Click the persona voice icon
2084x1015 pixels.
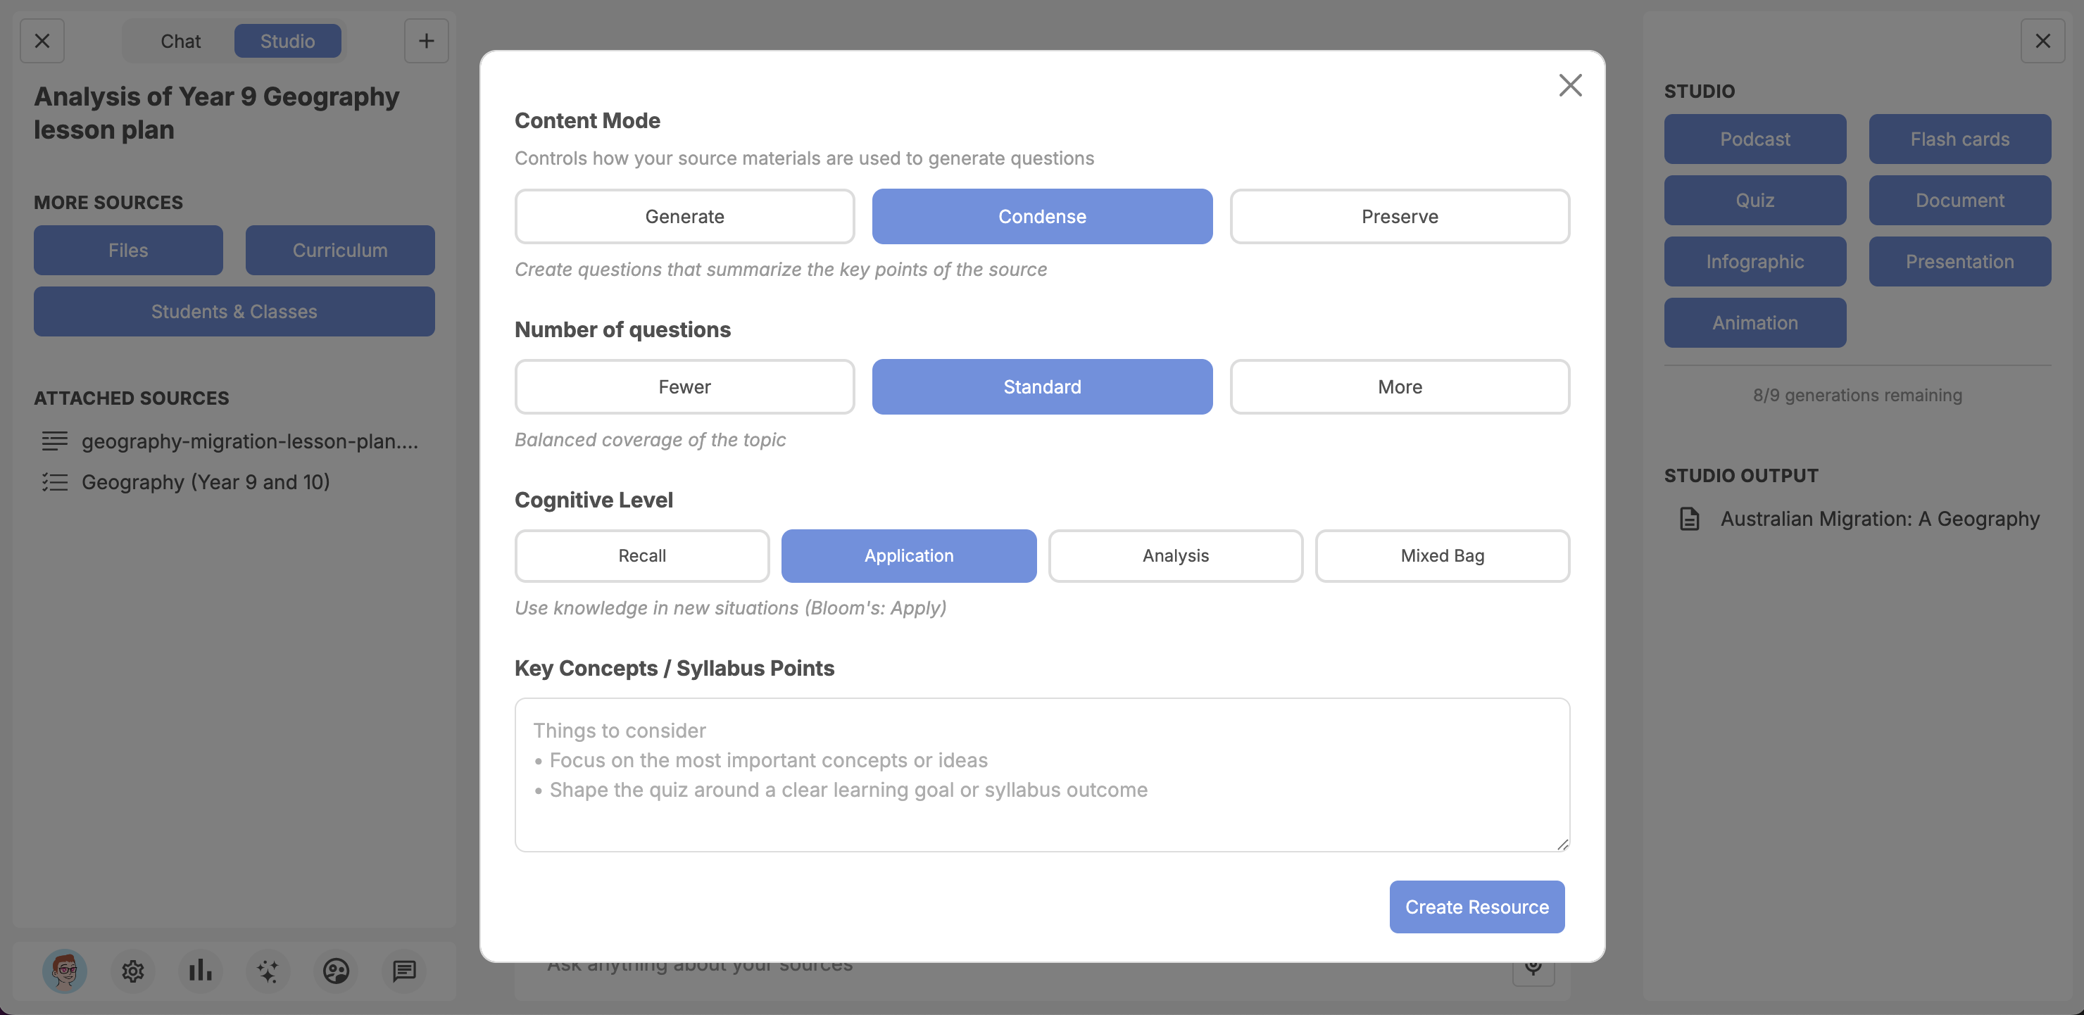(336, 971)
